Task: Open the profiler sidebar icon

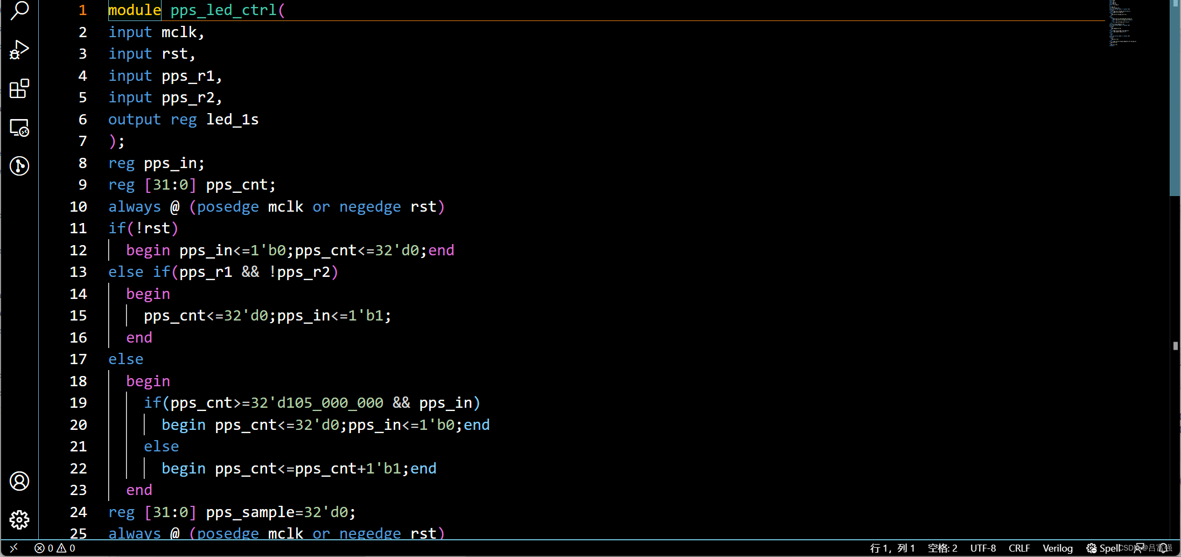Action: coord(19,166)
